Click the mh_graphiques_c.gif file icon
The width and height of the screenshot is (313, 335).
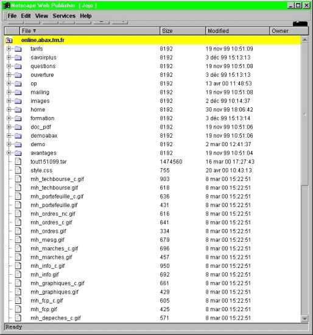[x=18, y=283]
